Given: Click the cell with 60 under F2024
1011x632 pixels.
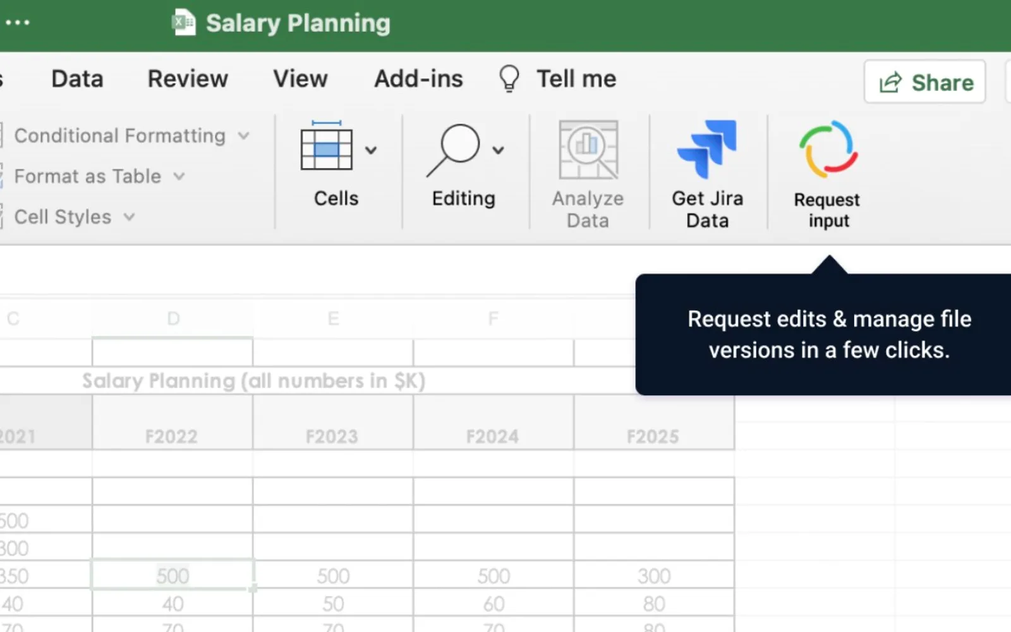Looking at the screenshot, I should (x=493, y=603).
